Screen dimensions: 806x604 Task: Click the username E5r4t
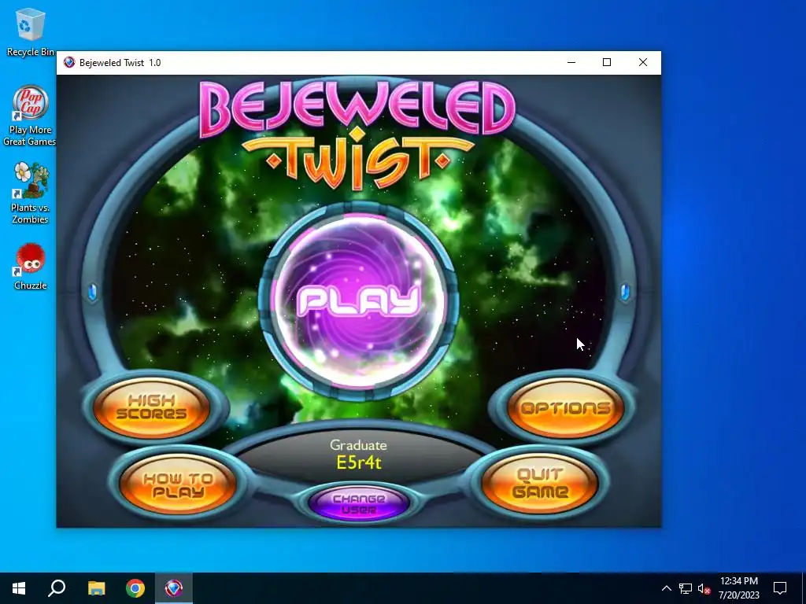(359, 462)
